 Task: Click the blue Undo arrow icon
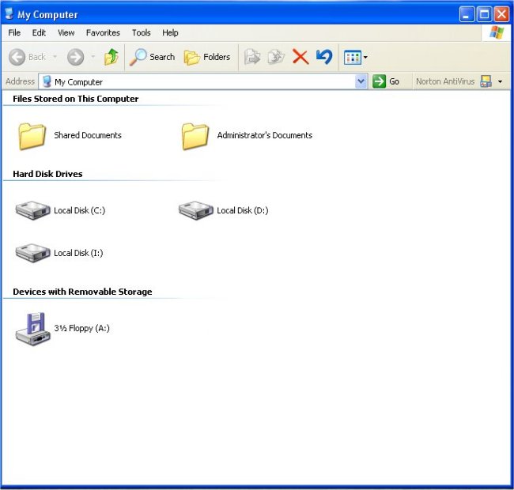[x=324, y=57]
